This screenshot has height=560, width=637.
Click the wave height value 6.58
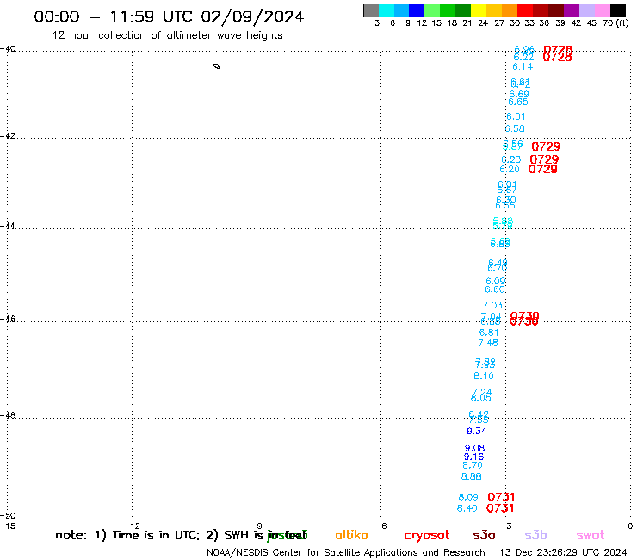[515, 128]
